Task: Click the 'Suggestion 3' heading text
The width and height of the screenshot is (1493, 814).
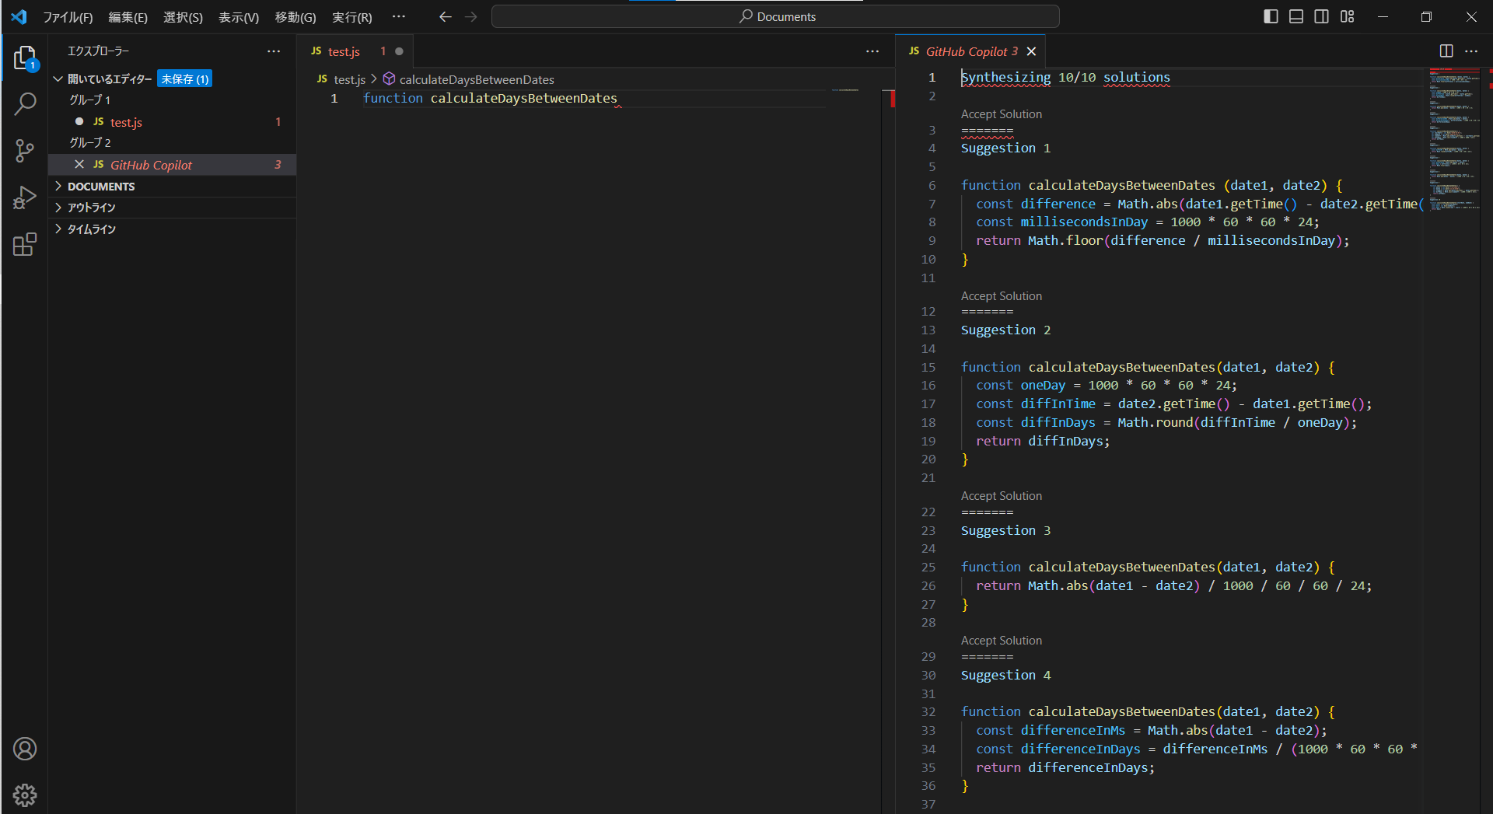Action: pos(1005,530)
